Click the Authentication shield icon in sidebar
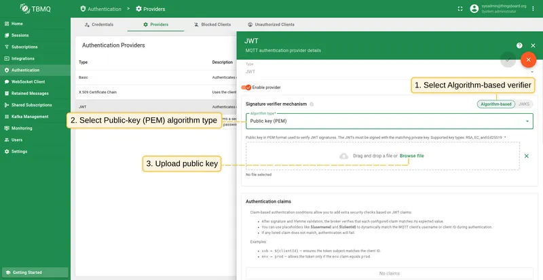The image size is (543, 280). click(x=7, y=70)
